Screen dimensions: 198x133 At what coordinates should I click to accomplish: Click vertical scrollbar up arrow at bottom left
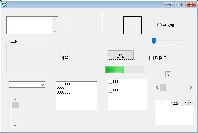(x=15, y=100)
